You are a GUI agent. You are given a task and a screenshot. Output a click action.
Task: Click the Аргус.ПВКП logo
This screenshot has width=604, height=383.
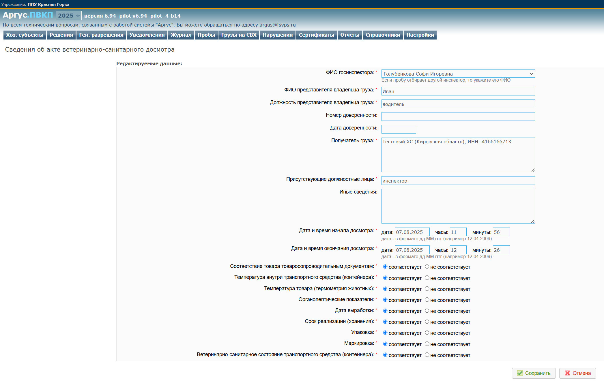pos(28,15)
